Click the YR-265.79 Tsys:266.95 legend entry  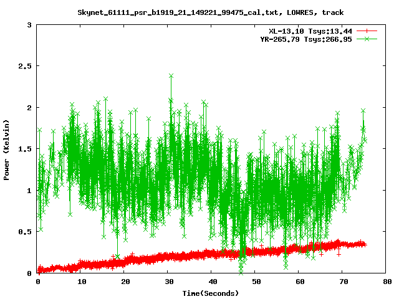[x=306, y=39]
